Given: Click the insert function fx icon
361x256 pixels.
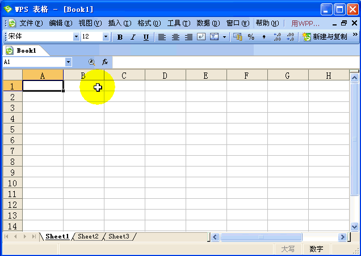Looking at the screenshot, I should 105,62.
